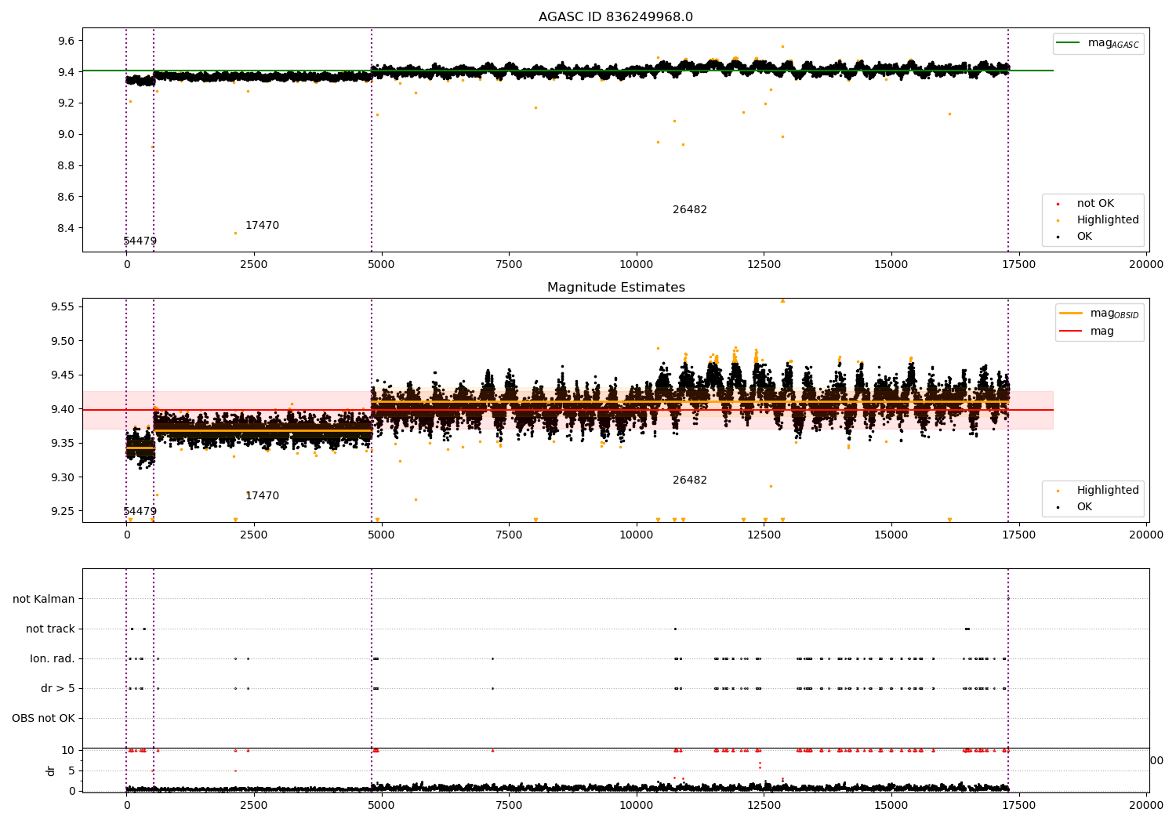Click the 12500 x-tick under the top plot
The width and height of the screenshot is (1176, 823).
click(764, 265)
